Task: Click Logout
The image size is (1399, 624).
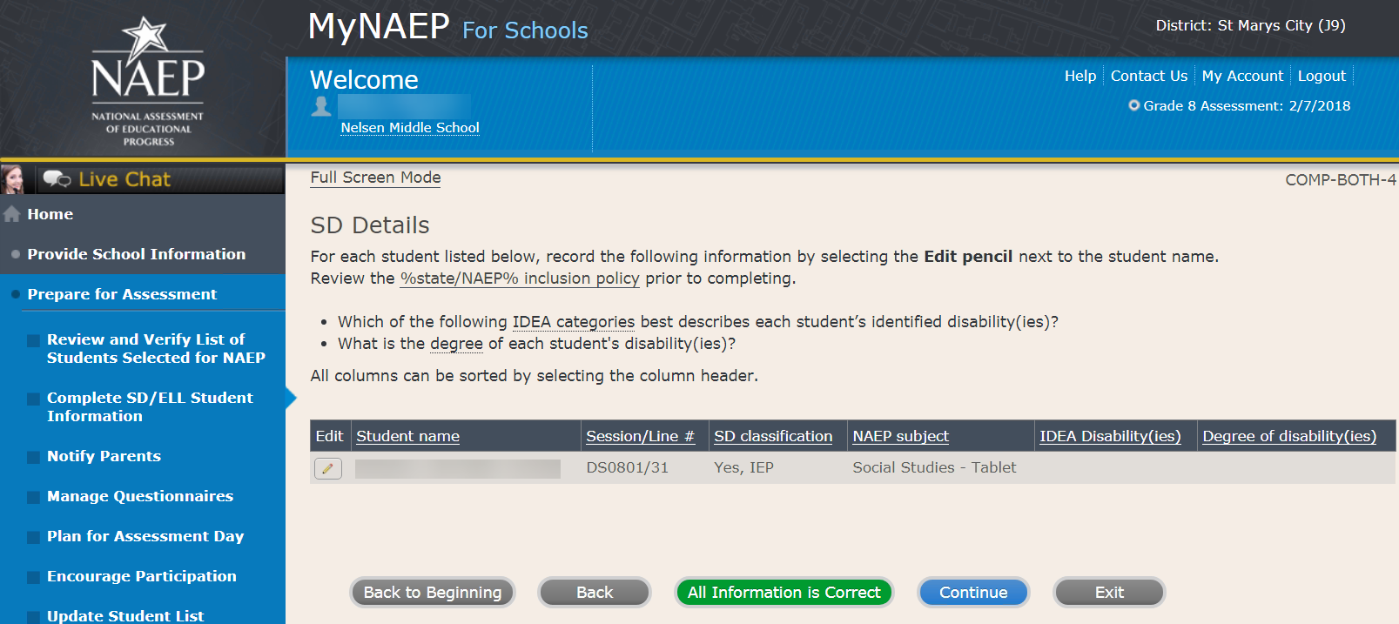Action: [1322, 76]
